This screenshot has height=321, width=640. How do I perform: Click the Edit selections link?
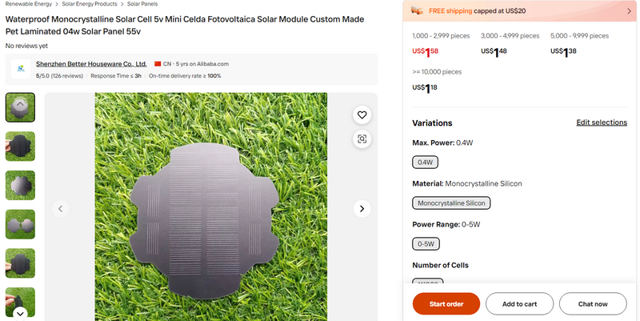click(602, 122)
